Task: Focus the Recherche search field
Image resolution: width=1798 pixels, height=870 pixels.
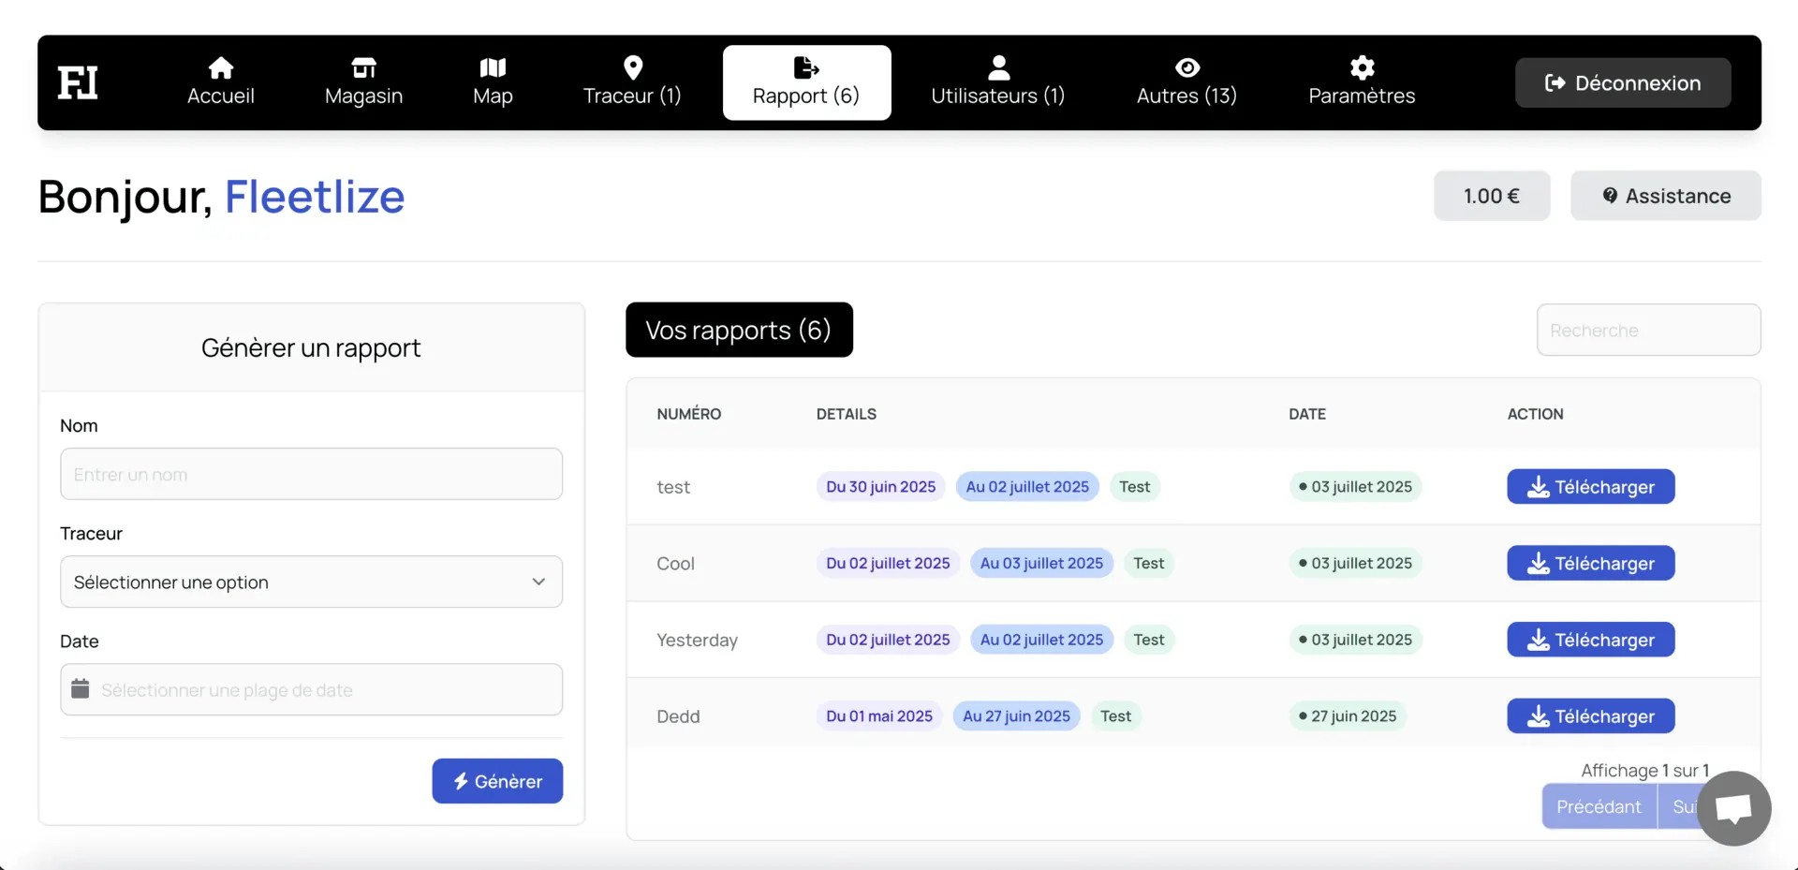Action: [1648, 330]
